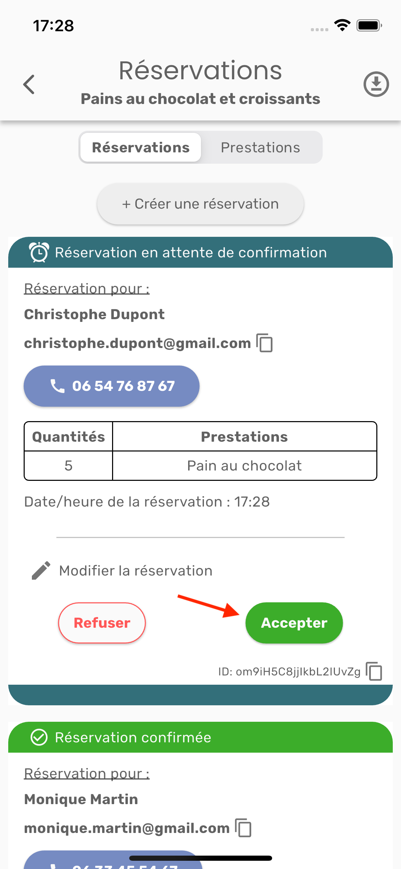Tap the Christophe Dupont name
The height and width of the screenshot is (869, 401).
point(94,314)
